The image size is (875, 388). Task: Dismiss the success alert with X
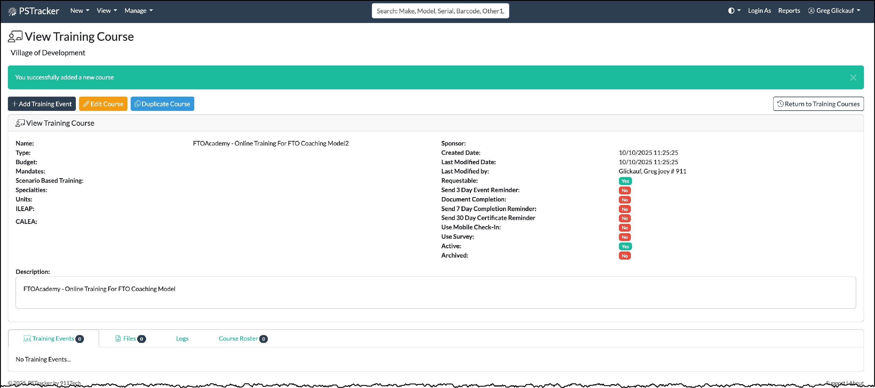click(853, 78)
